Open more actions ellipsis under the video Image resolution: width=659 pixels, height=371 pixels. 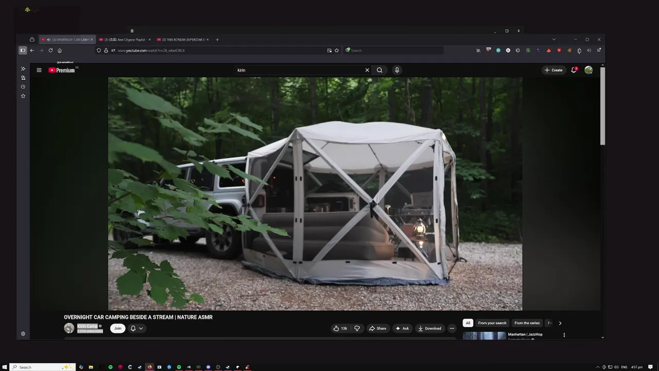pyautogui.click(x=452, y=328)
